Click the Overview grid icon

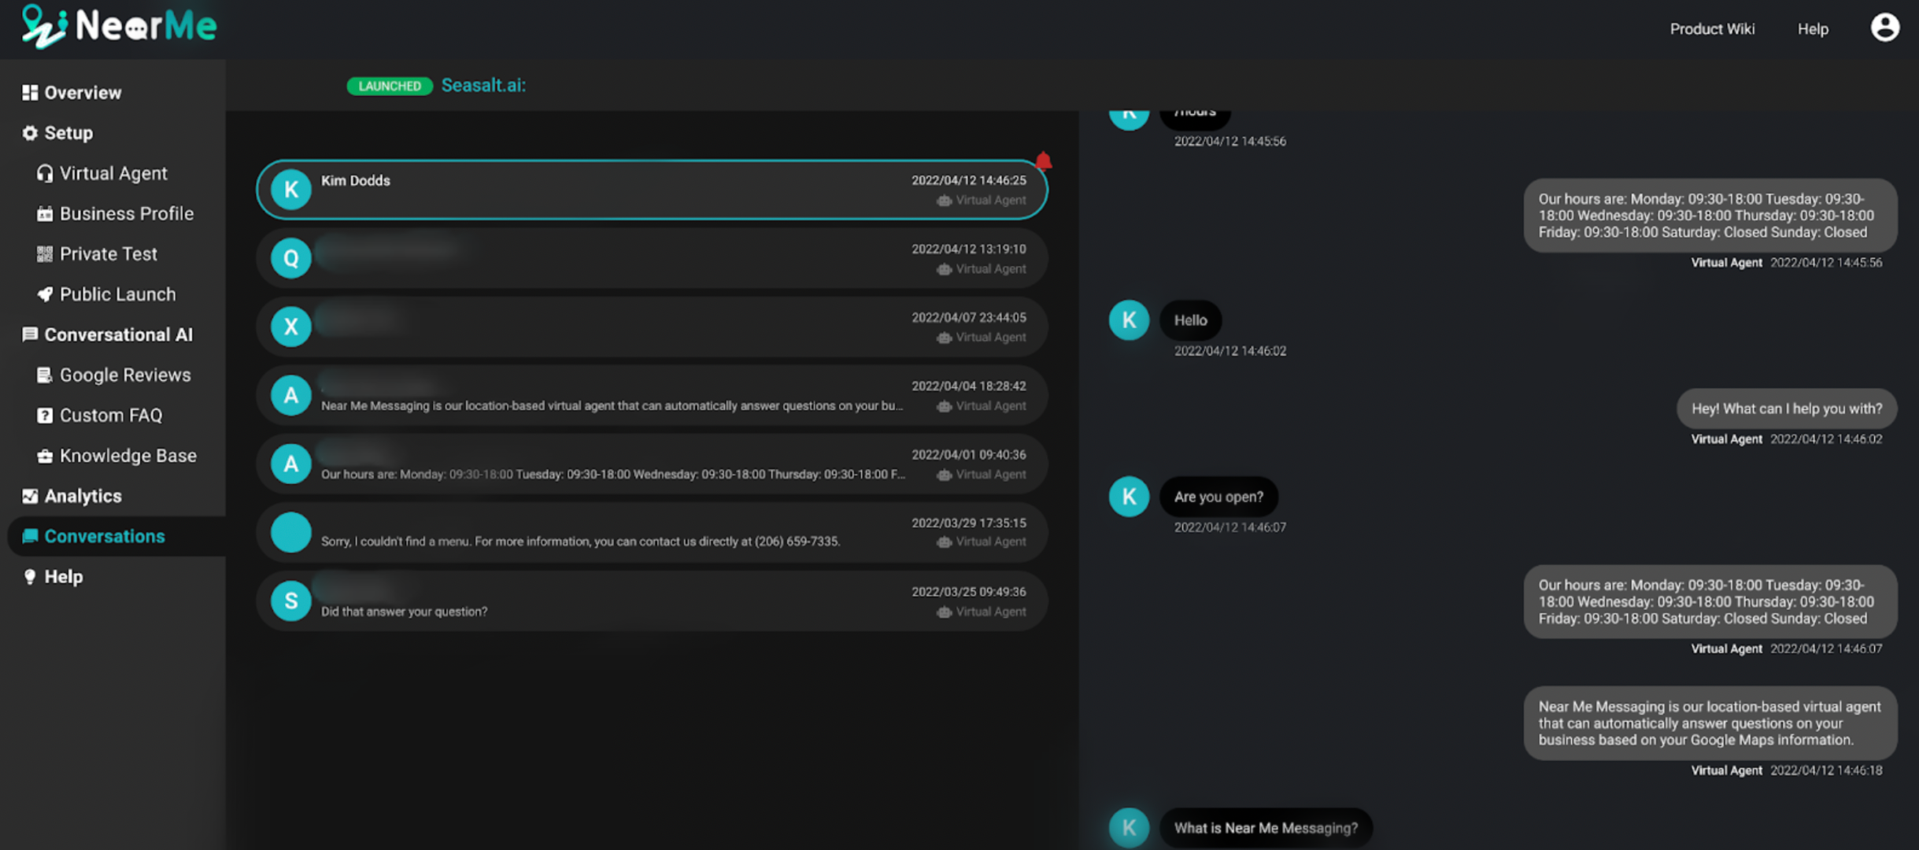click(x=30, y=93)
